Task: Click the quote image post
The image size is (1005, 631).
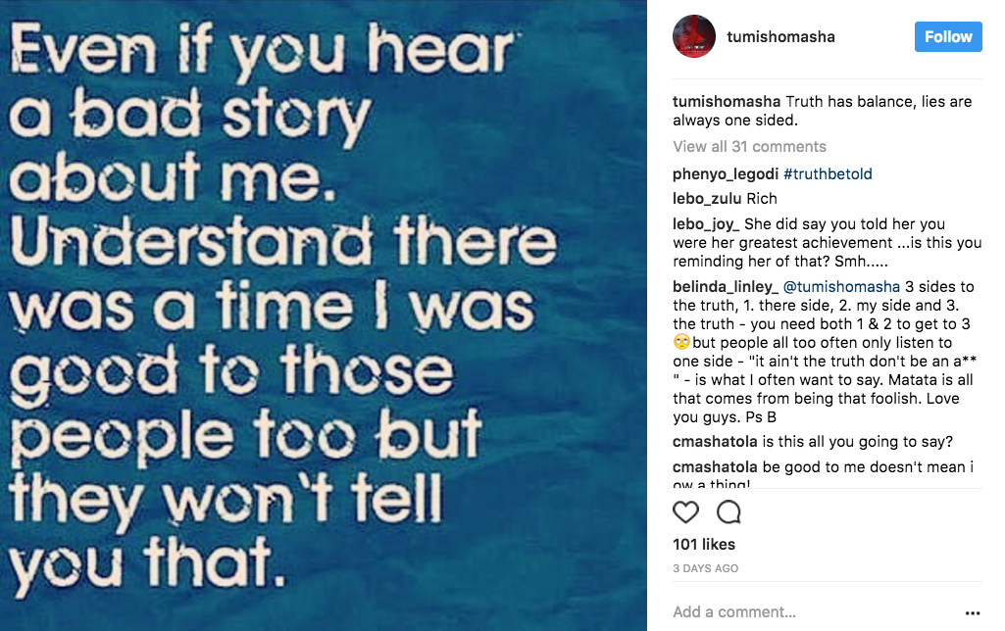Action: click(324, 315)
